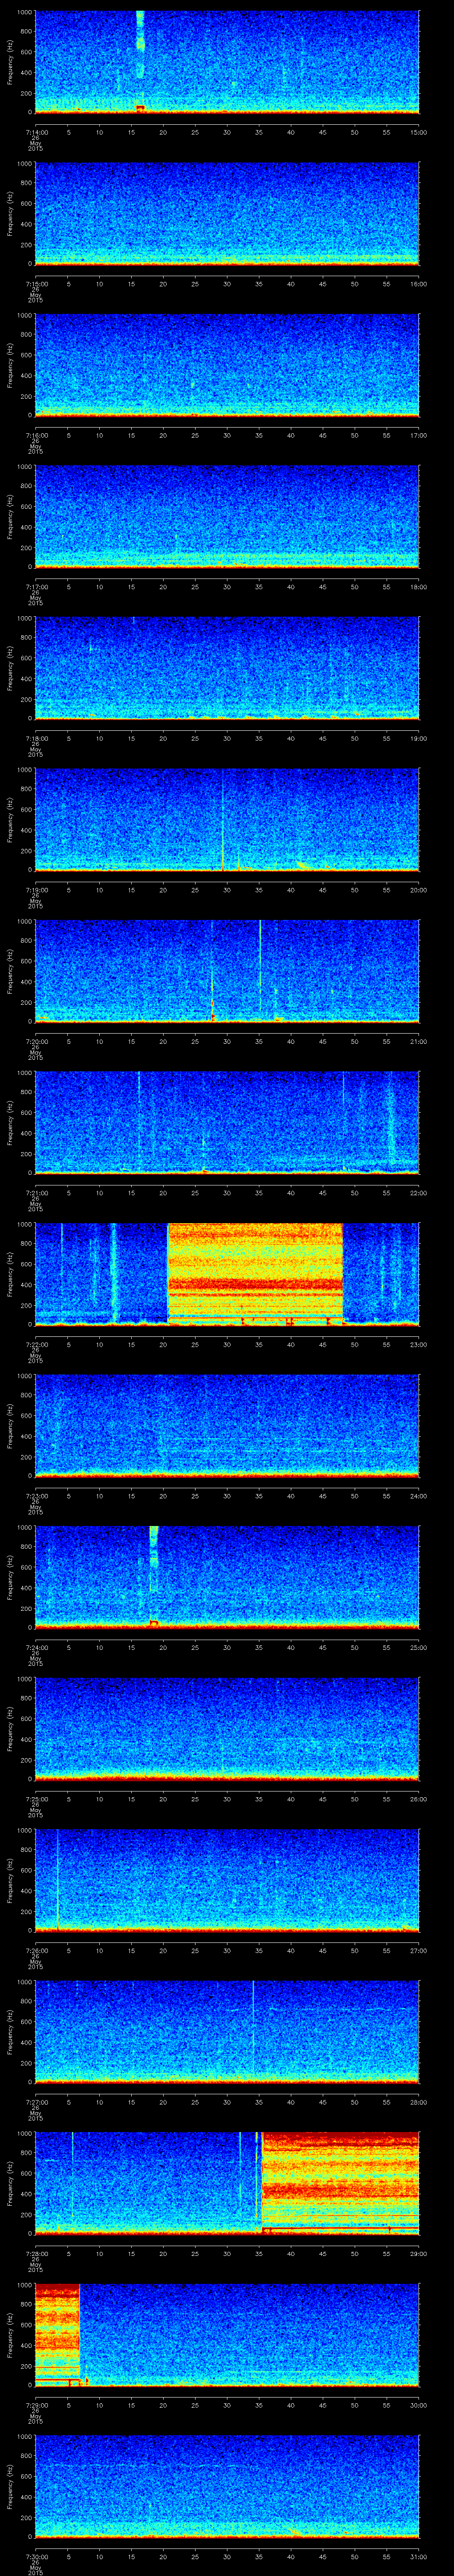
Task: Select the vertical line at 4s in 7:26 spectrogram
Action: point(58,1880)
